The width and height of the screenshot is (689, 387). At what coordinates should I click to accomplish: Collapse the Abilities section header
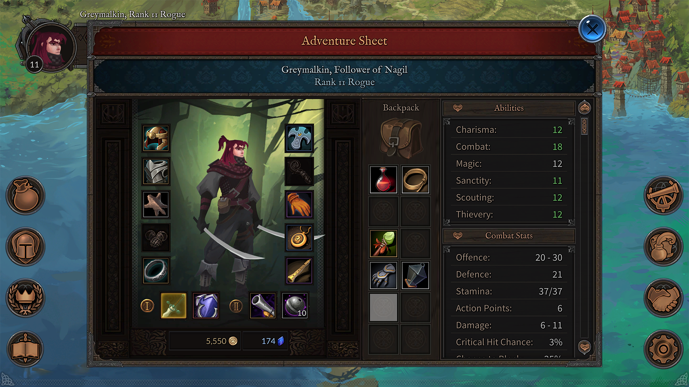[x=509, y=108]
